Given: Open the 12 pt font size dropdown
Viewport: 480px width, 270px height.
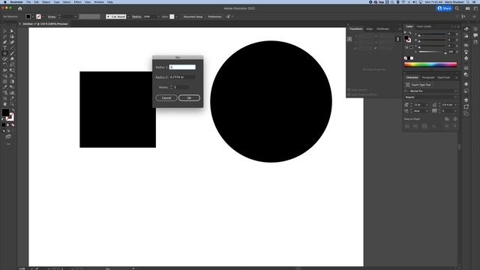Looking at the screenshot, I should point(427,105).
